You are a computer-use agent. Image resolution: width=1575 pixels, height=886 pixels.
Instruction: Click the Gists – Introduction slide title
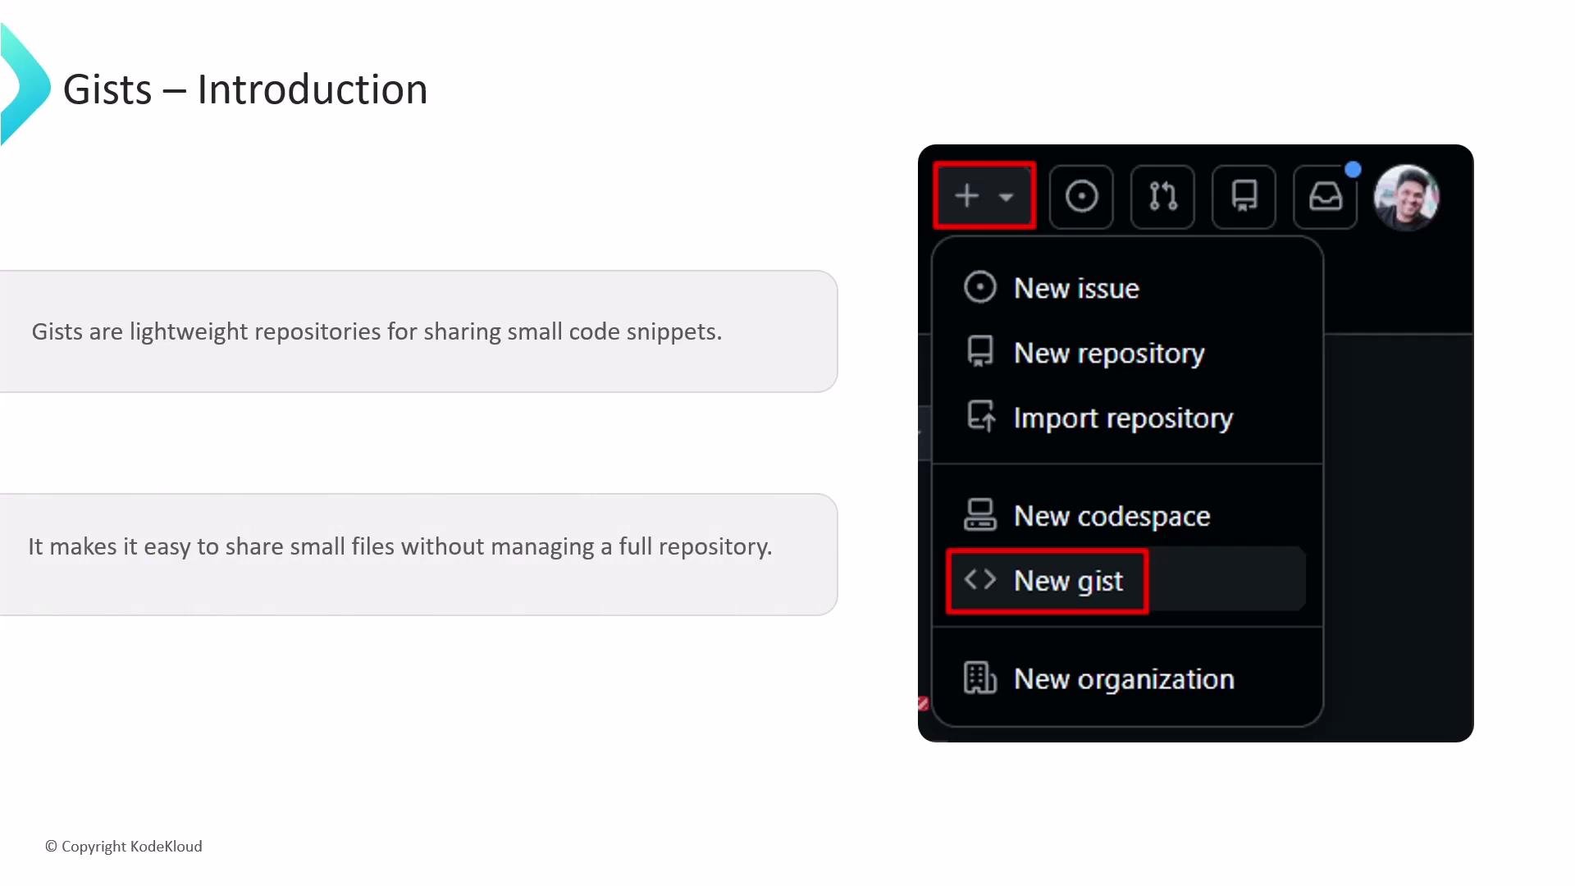click(x=245, y=89)
